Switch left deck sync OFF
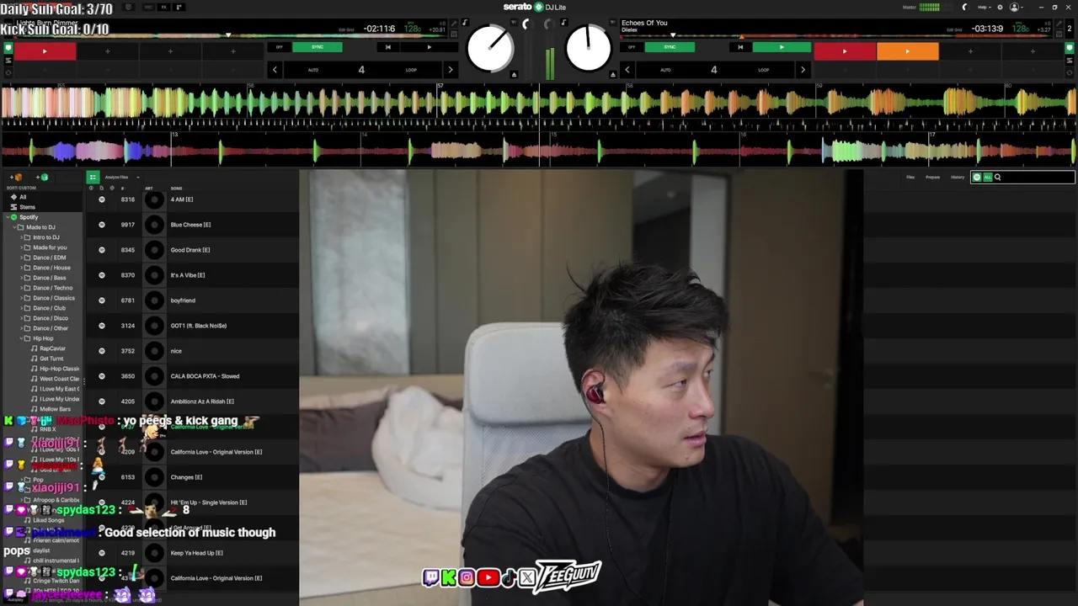This screenshot has width=1078, height=606. click(x=280, y=47)
